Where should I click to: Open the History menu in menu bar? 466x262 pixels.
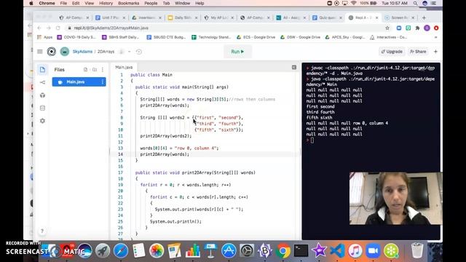106,3
